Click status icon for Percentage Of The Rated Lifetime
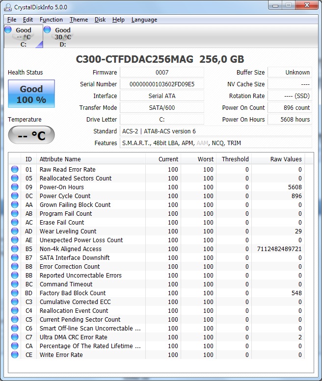 [15, 346]
